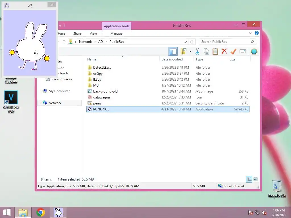Expand the My Computer tree node
The width and height of the screenshot is (291, 218).
[40, 91]
